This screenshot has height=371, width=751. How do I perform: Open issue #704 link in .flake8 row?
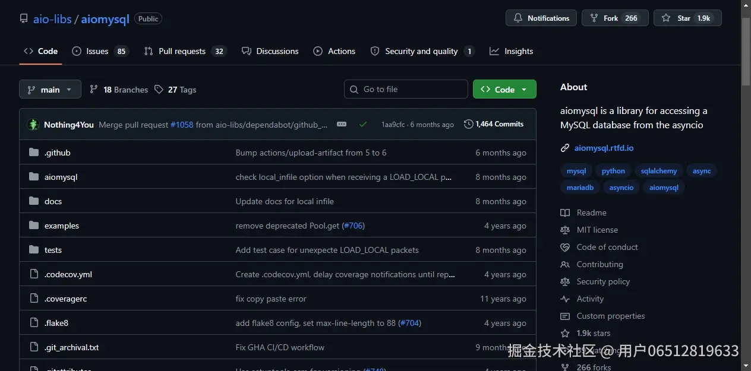409,323
